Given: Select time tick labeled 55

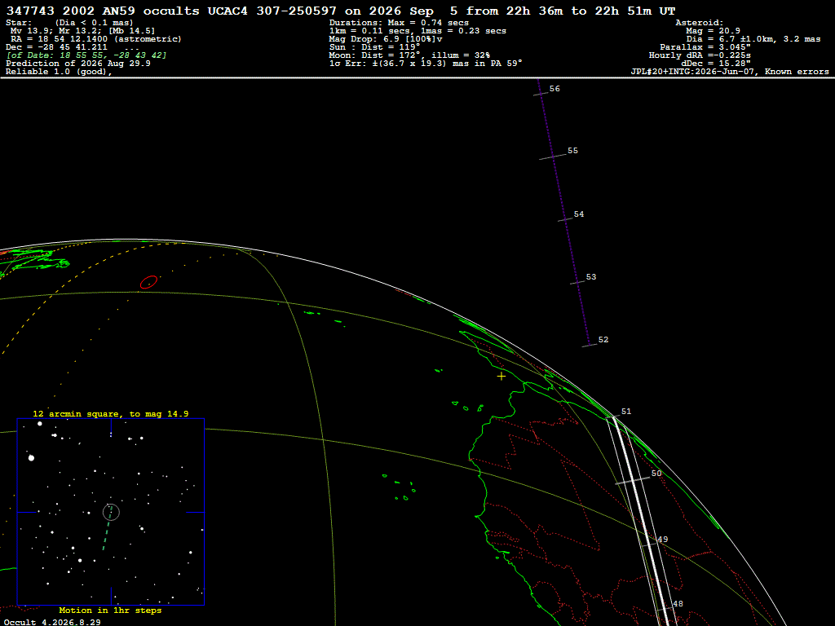Looking at the screenshot, I should [554, 156].
